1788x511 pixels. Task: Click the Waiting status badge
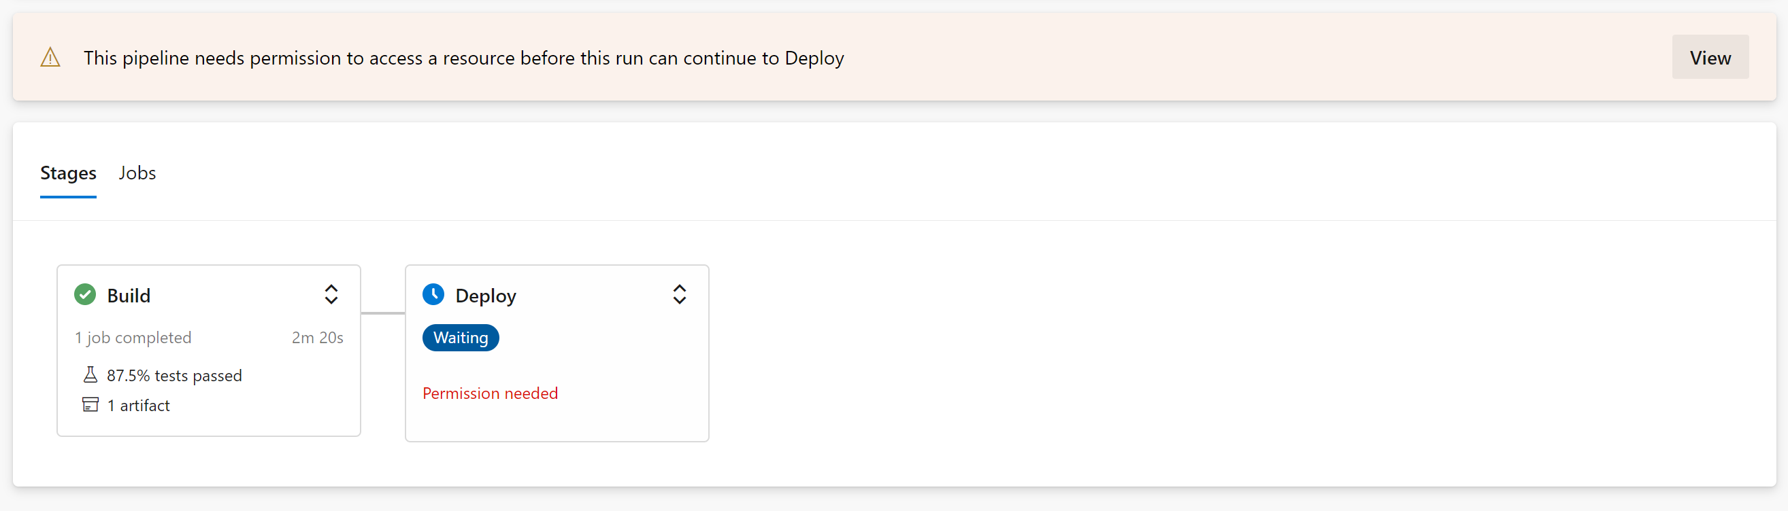[461, 338]
